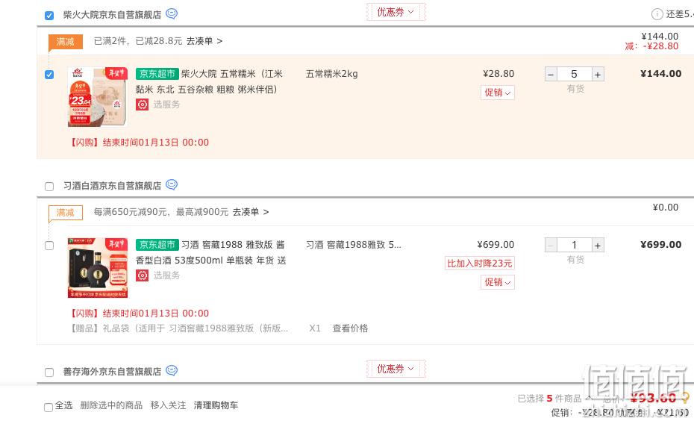Increase quantity of 习酒 窖藏1988 with plus

[598, 245]
